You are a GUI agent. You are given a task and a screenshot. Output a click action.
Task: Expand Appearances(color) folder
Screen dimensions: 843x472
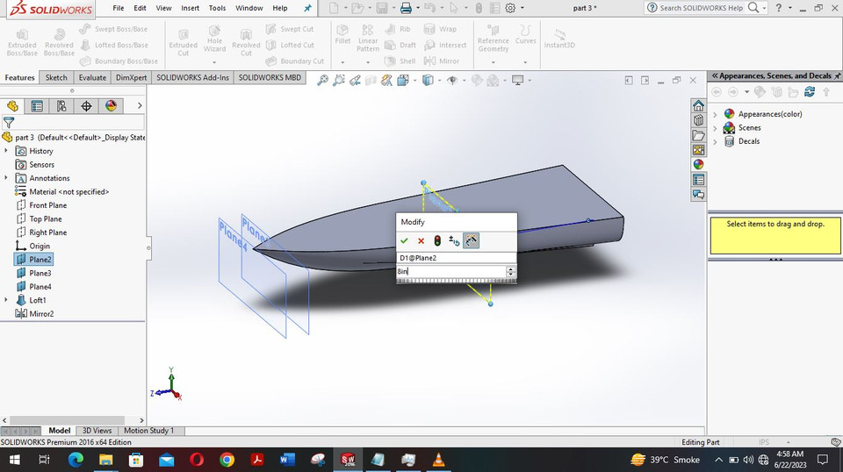tap(715, 114)
